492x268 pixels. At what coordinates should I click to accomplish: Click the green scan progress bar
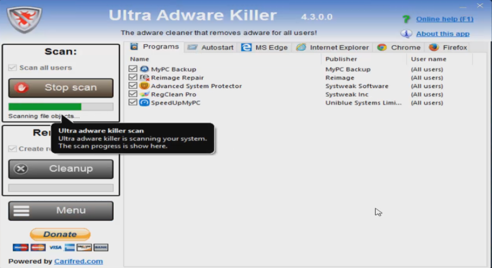click(61, 107)
